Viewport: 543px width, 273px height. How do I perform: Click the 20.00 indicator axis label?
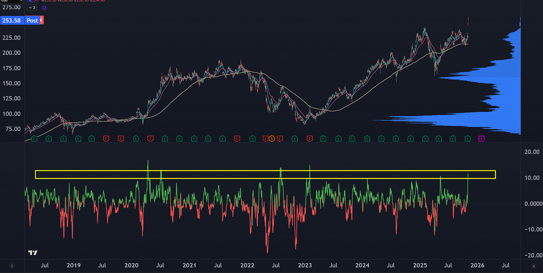point(531,152)
